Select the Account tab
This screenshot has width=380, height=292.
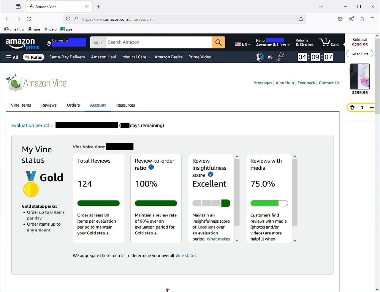[x=98, y=105]
